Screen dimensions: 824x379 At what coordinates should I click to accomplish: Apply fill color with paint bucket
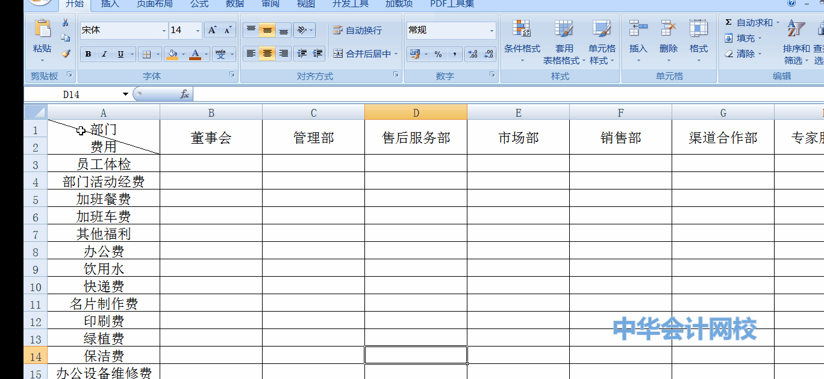[x=172, y=54]
